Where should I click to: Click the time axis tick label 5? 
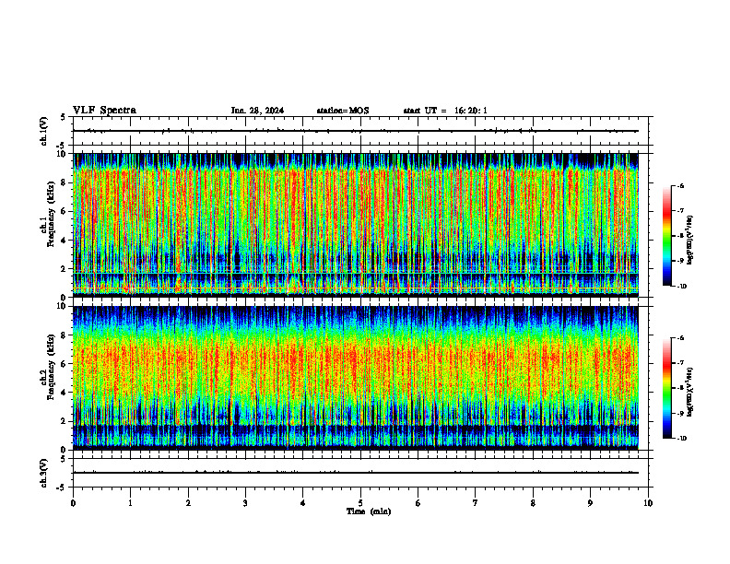coord(360,503)
